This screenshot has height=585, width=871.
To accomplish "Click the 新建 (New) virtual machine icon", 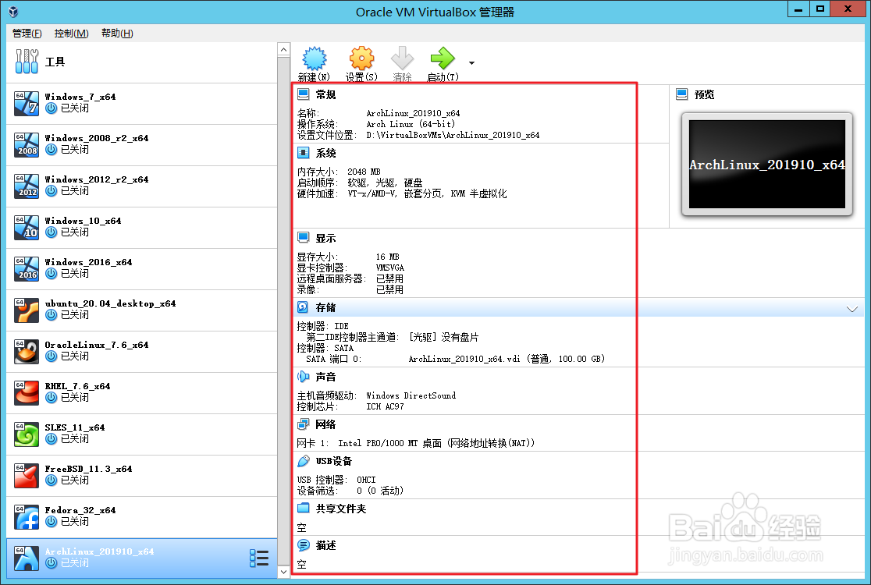I will pyautogui.click(x=314, y=59).
